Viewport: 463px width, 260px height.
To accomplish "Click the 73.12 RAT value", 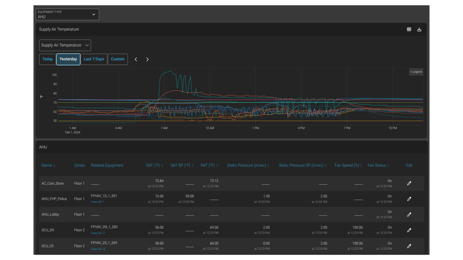I will pos(214,181).
